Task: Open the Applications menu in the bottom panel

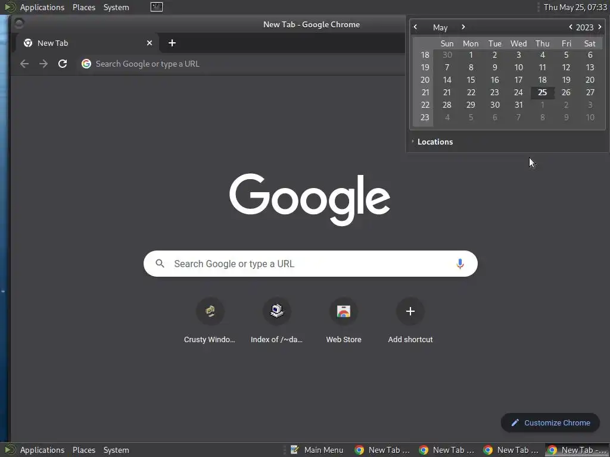Action: click(x=42, y=450)
